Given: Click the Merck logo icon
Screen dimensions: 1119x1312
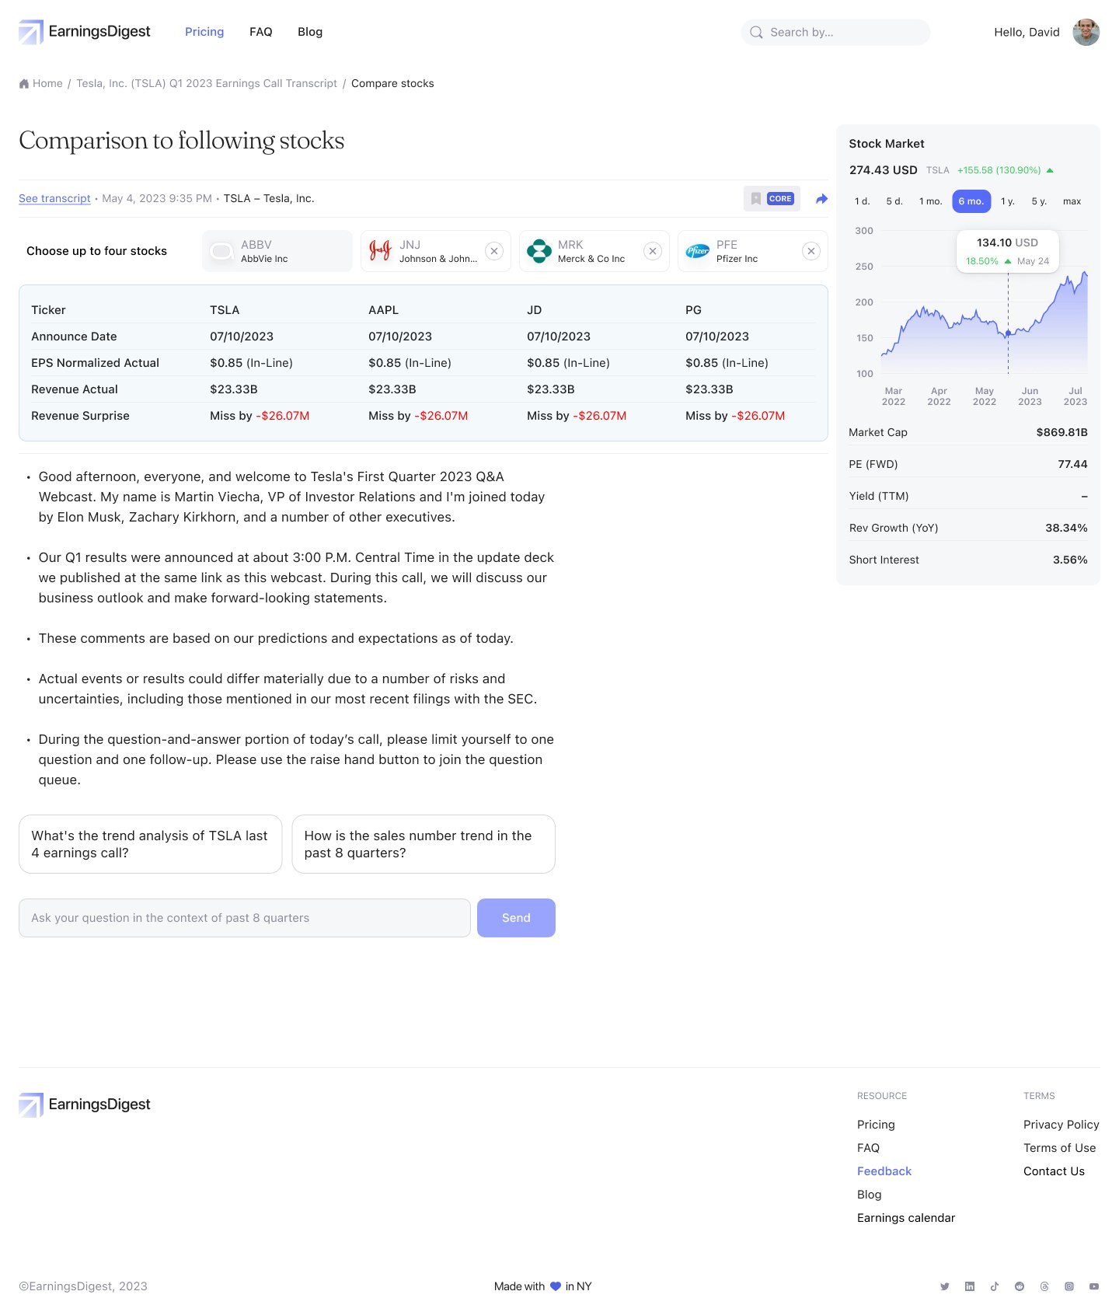Looking at the screenshot, I should [539, 251].
